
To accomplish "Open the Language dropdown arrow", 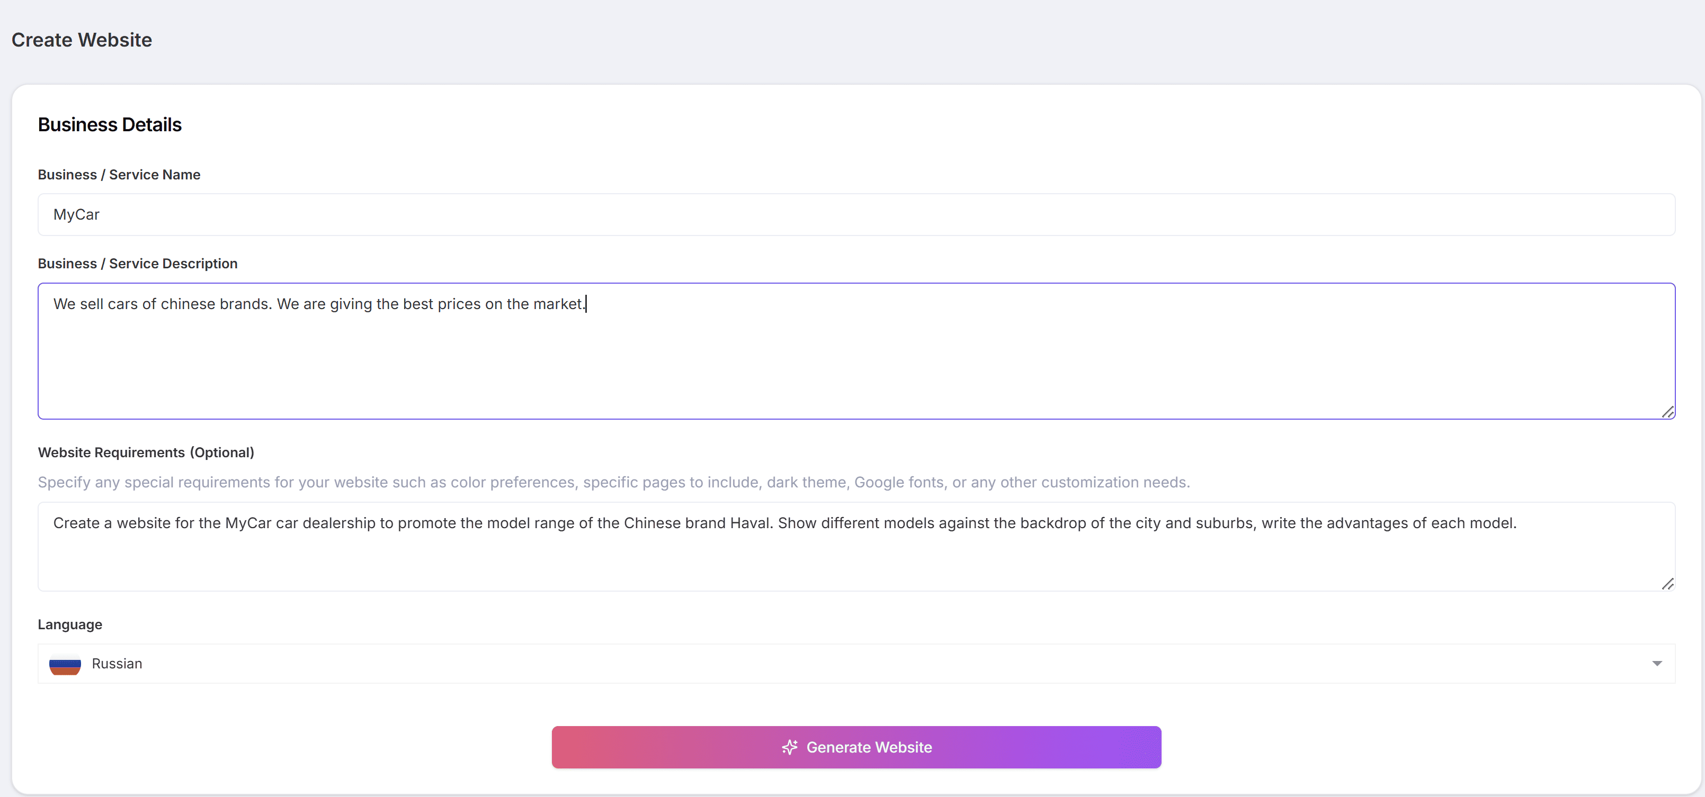I will click(1657, 664).
